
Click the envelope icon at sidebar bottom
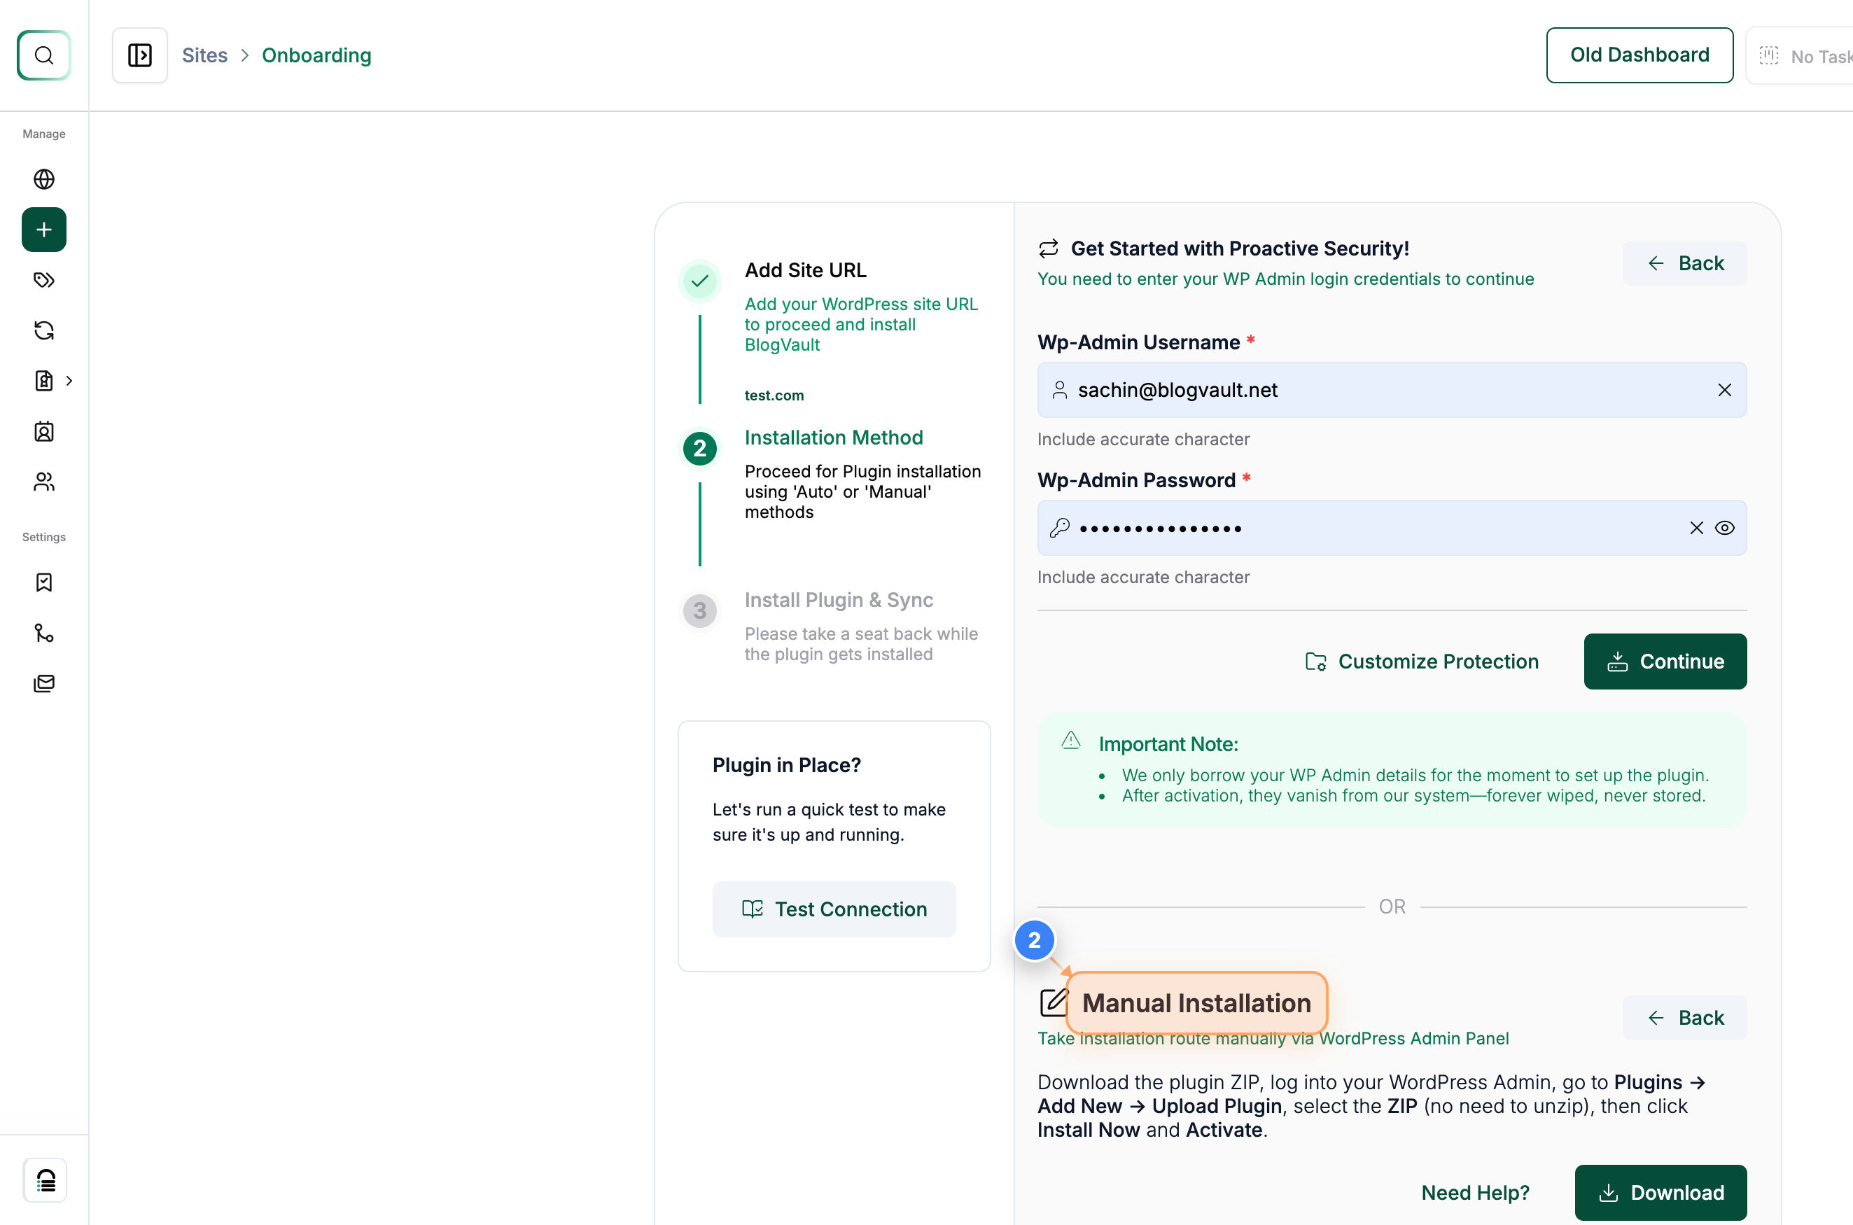(x=43, y=682)
